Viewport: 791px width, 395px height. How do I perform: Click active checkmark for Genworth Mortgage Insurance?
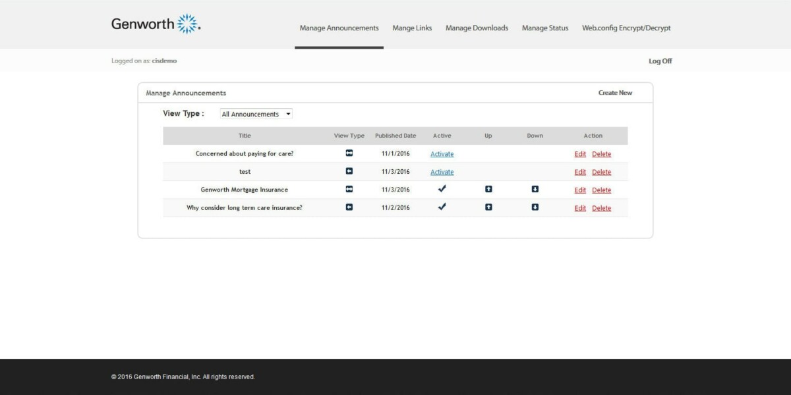[442, 189]
